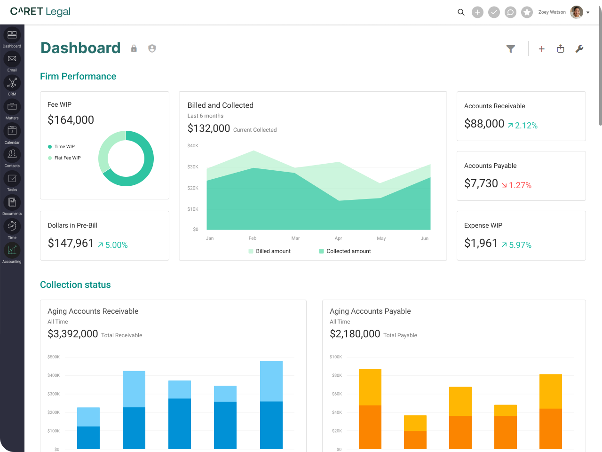Open the Email sidebar icon
Screen dimensions: 602x452
pyautogui.click(x=12, y=59)
